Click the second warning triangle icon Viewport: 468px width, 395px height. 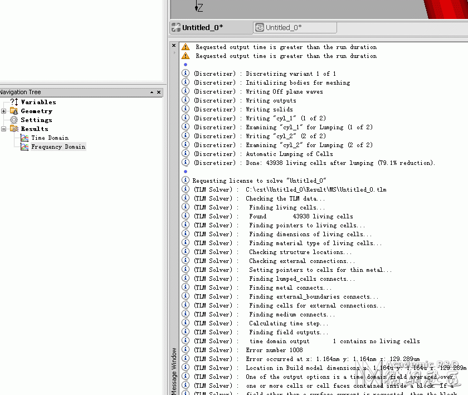186,56
